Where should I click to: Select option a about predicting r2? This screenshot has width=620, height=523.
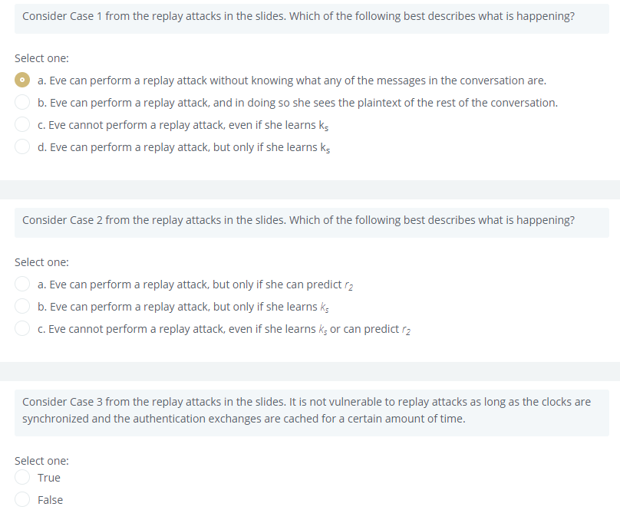click(22, 284)
